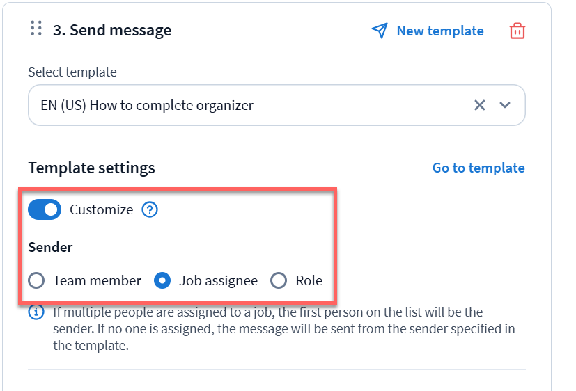Image resolution: width=576 pixels, height=391 pixels.
Task: Select the Team member radio button
Action: click(36, 280)
